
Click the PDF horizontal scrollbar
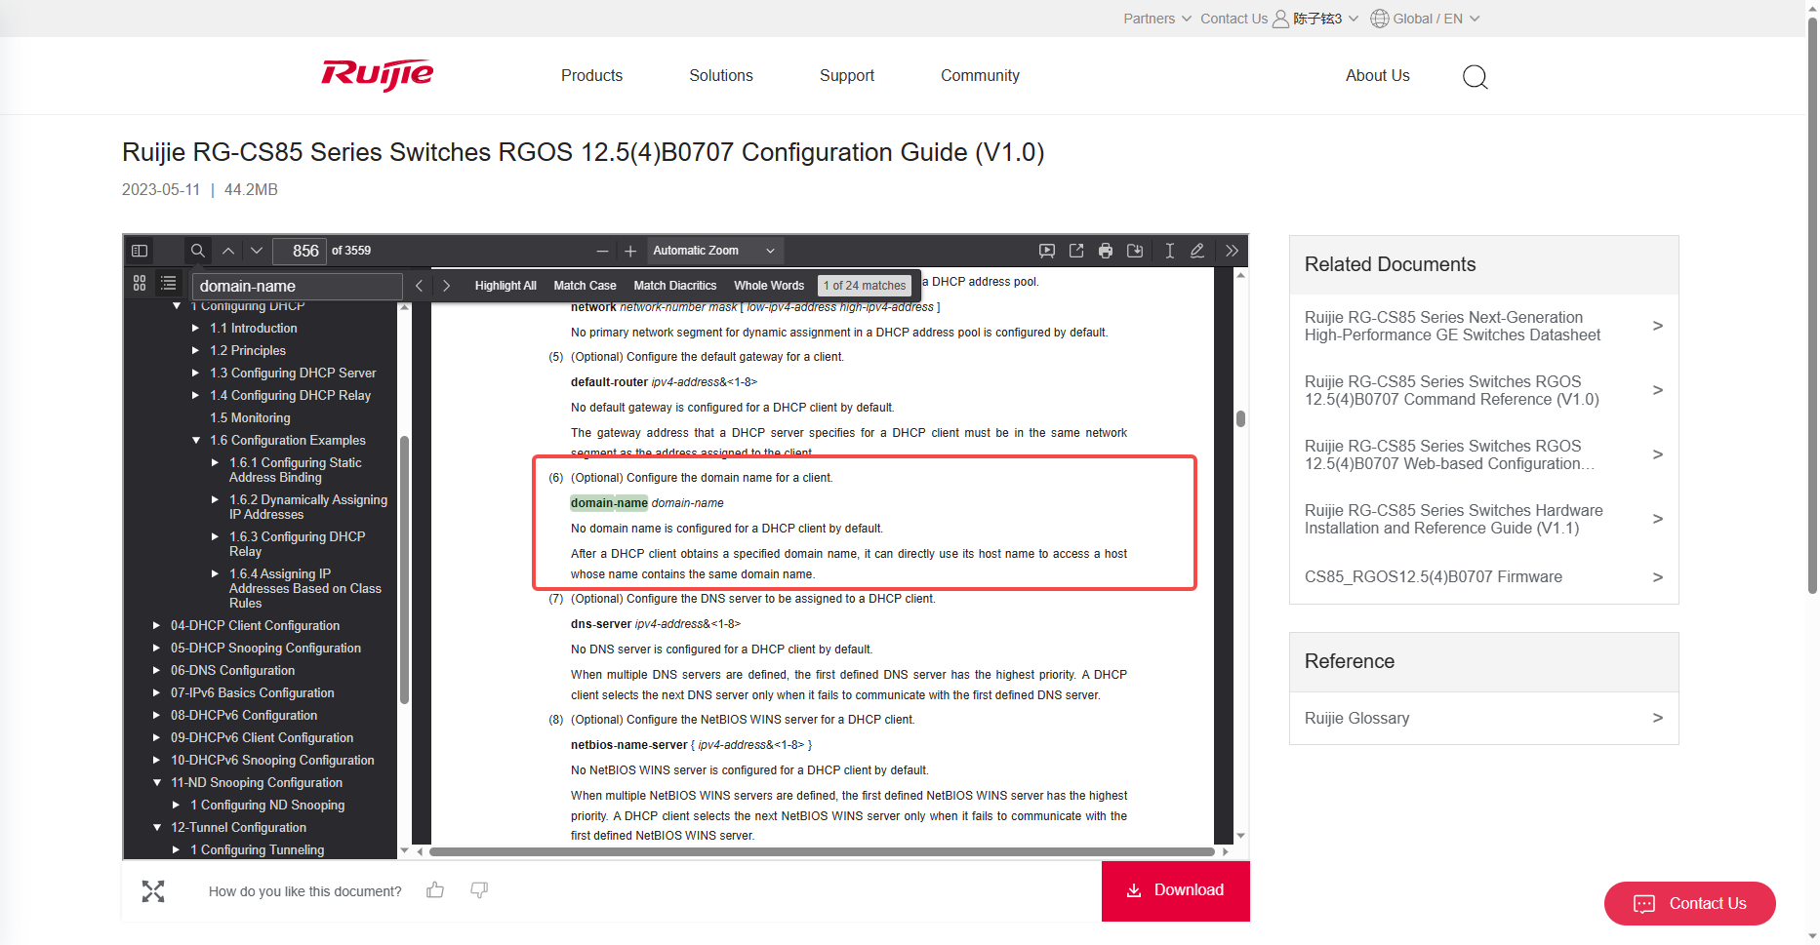(822, 851)
